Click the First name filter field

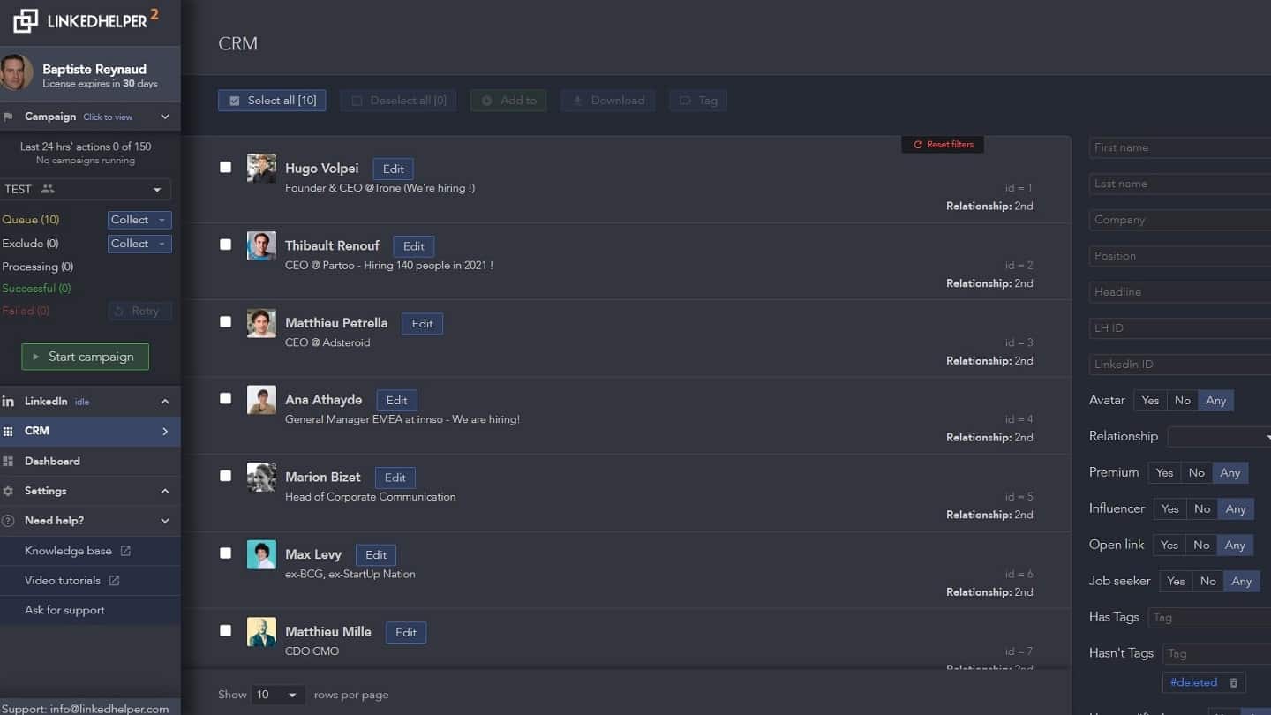pyautogui.click(x=1180, y=147)
